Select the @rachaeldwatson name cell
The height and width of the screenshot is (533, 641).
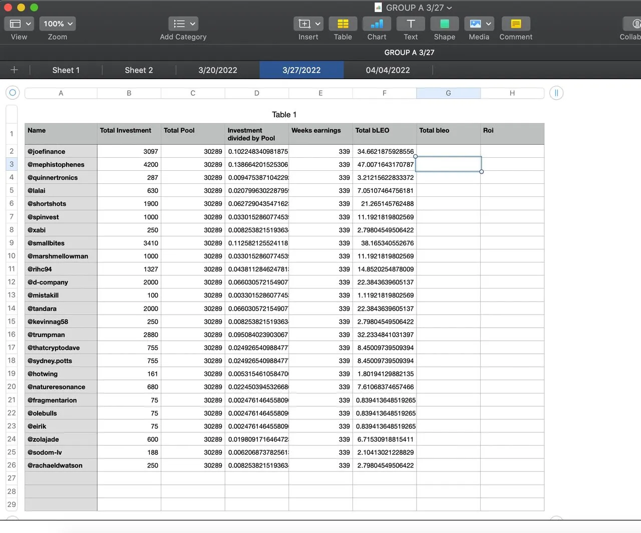(x=61, y=465)
